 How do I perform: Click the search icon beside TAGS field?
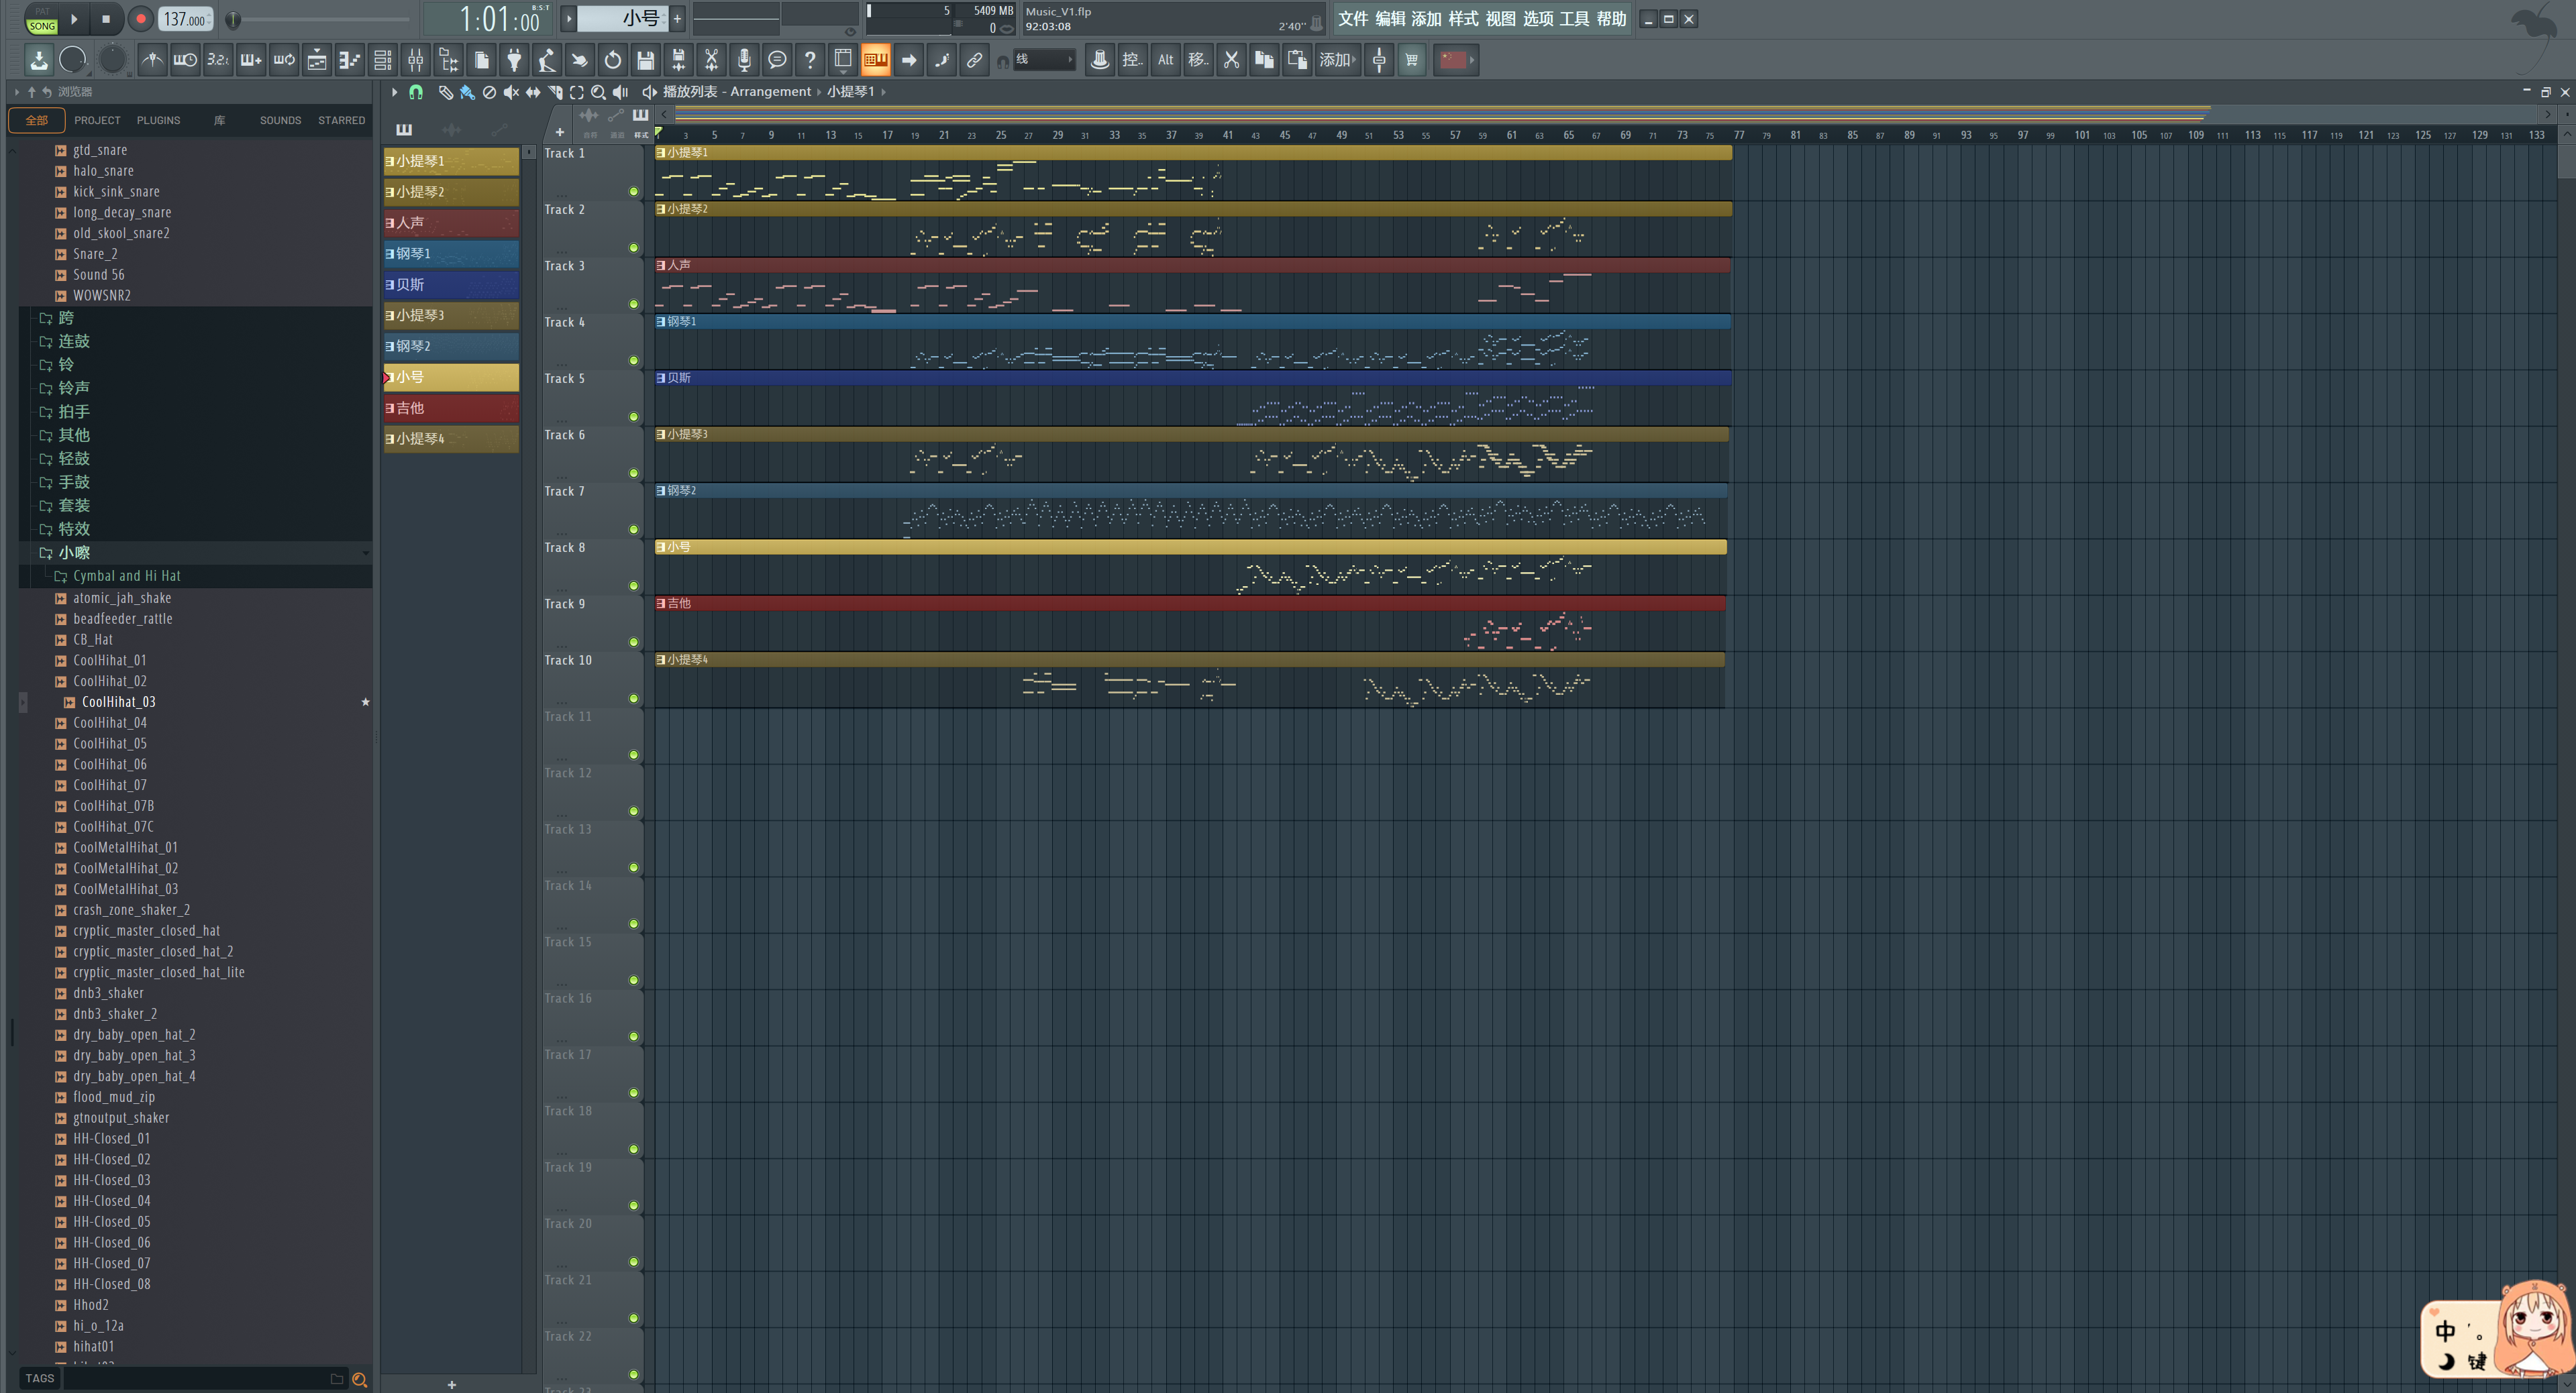pyautogui.click(x=360, y=1380)
